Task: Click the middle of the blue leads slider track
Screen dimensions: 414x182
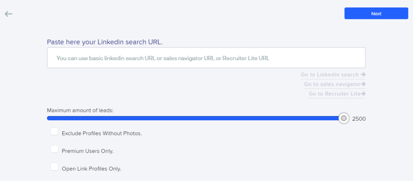Action: pyautogui.click(x=195, y=118)
